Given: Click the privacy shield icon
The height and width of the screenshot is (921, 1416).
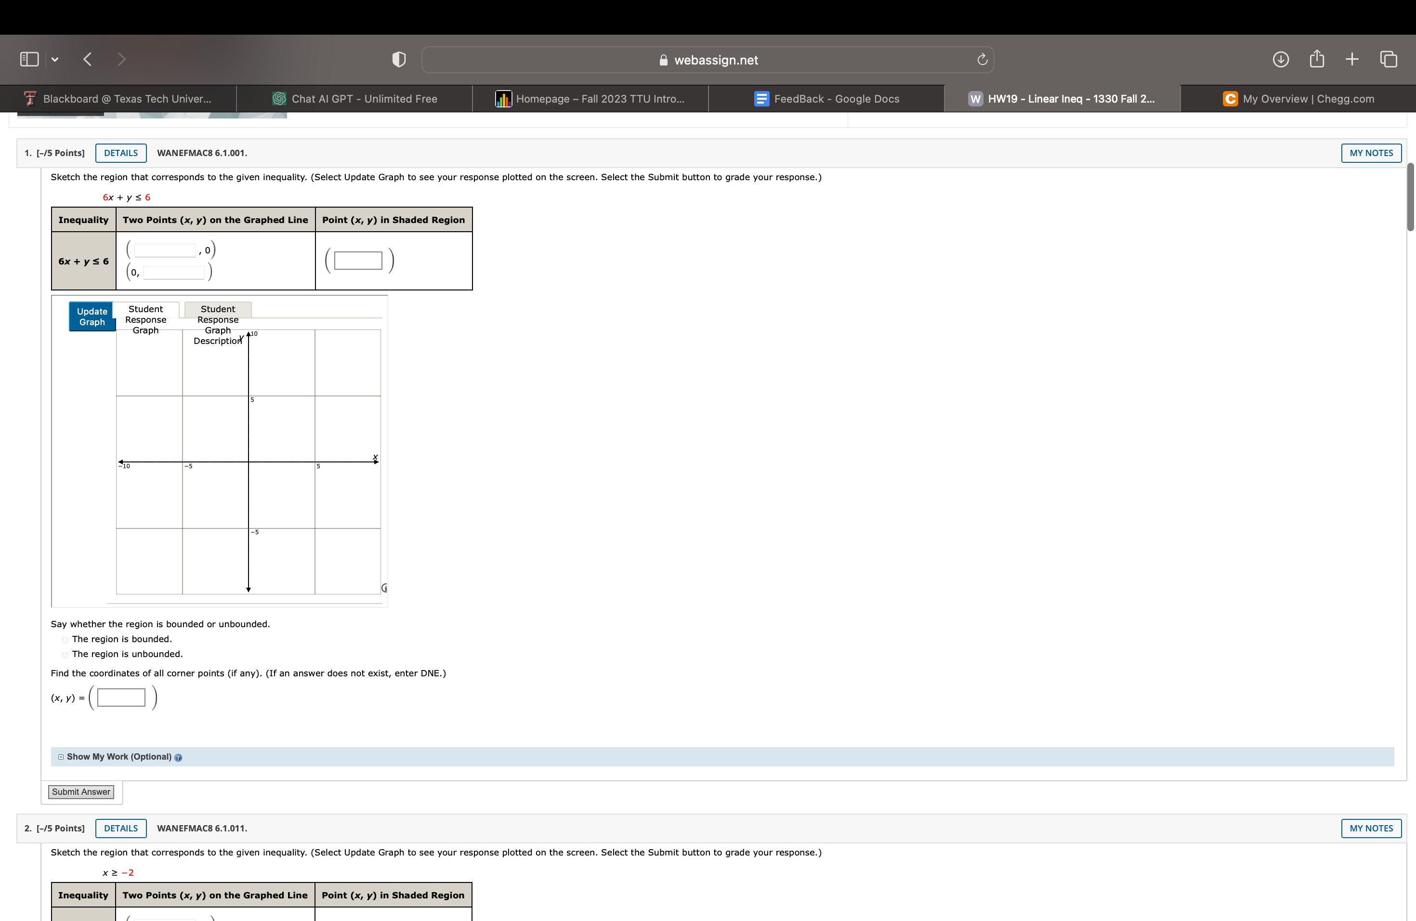Looking at the screenshot, I should click(399, 60).
